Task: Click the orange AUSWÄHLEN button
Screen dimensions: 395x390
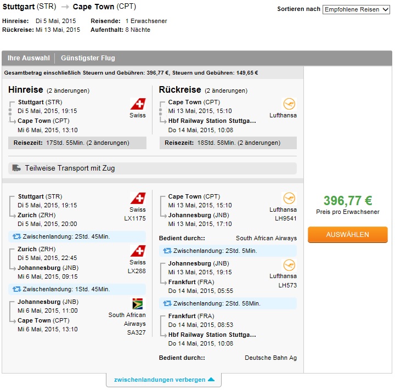Action: [348, 235]
